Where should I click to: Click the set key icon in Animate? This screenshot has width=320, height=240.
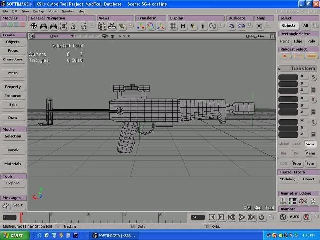(283, 217)
